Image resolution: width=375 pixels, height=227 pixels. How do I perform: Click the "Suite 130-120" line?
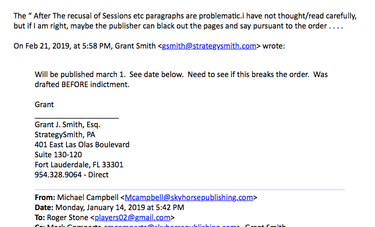(x=59, y=155)
